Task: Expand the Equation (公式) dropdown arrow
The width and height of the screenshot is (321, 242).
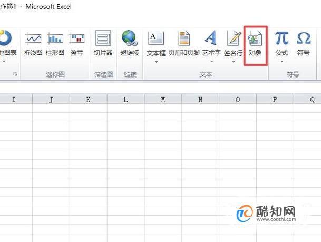Action: click(x=282, y=61)
